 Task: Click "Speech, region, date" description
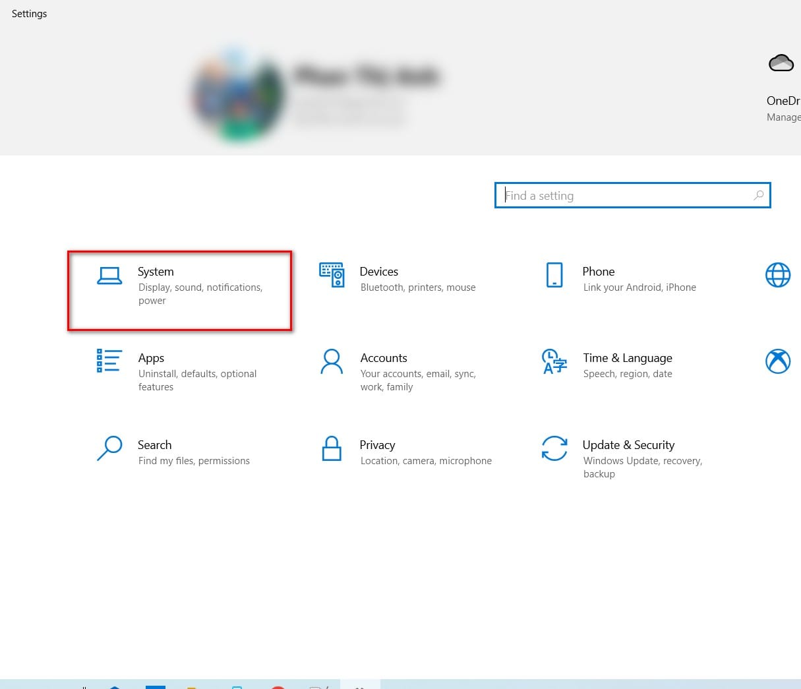pos(628,374)
